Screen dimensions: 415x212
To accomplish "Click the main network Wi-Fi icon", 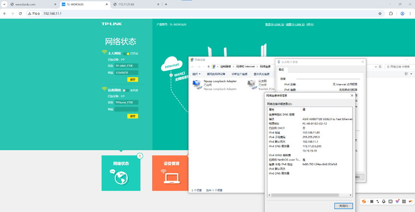I will click(104, 52).
